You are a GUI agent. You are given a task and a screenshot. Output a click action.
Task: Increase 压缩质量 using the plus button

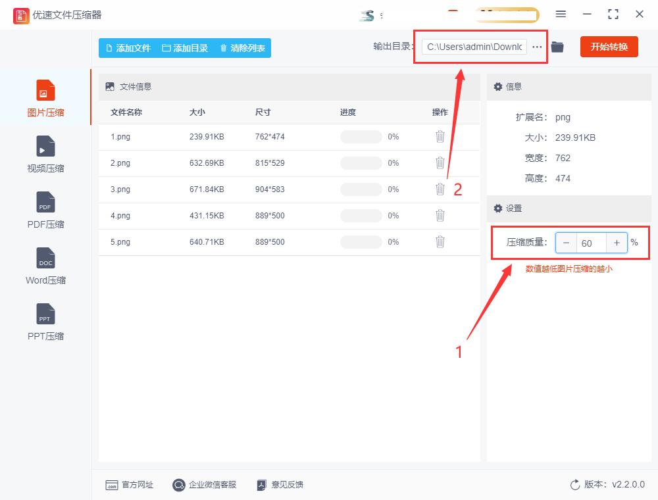click(x=617, y=243)
